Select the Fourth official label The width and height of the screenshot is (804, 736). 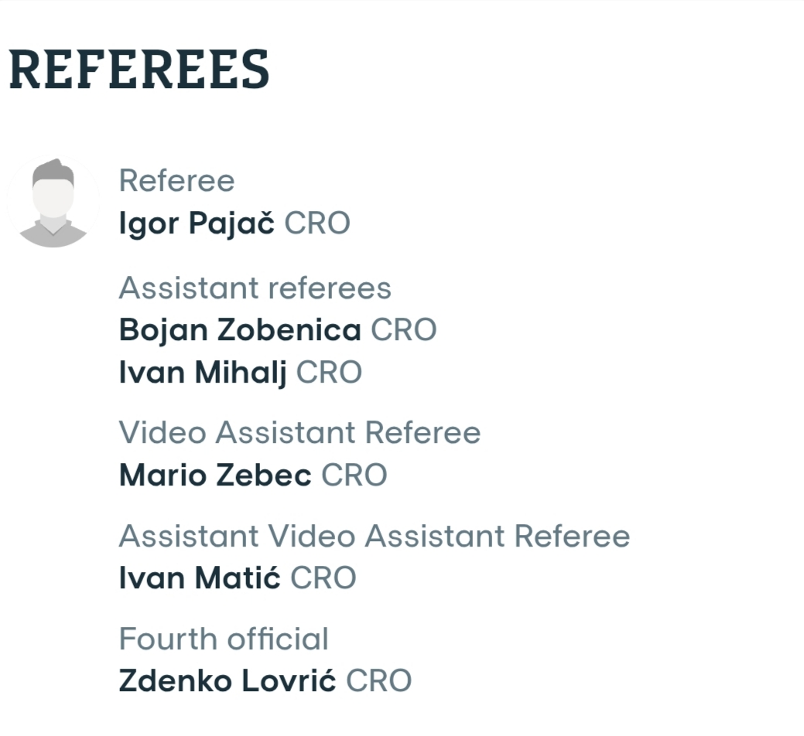[x=224, y=639]
